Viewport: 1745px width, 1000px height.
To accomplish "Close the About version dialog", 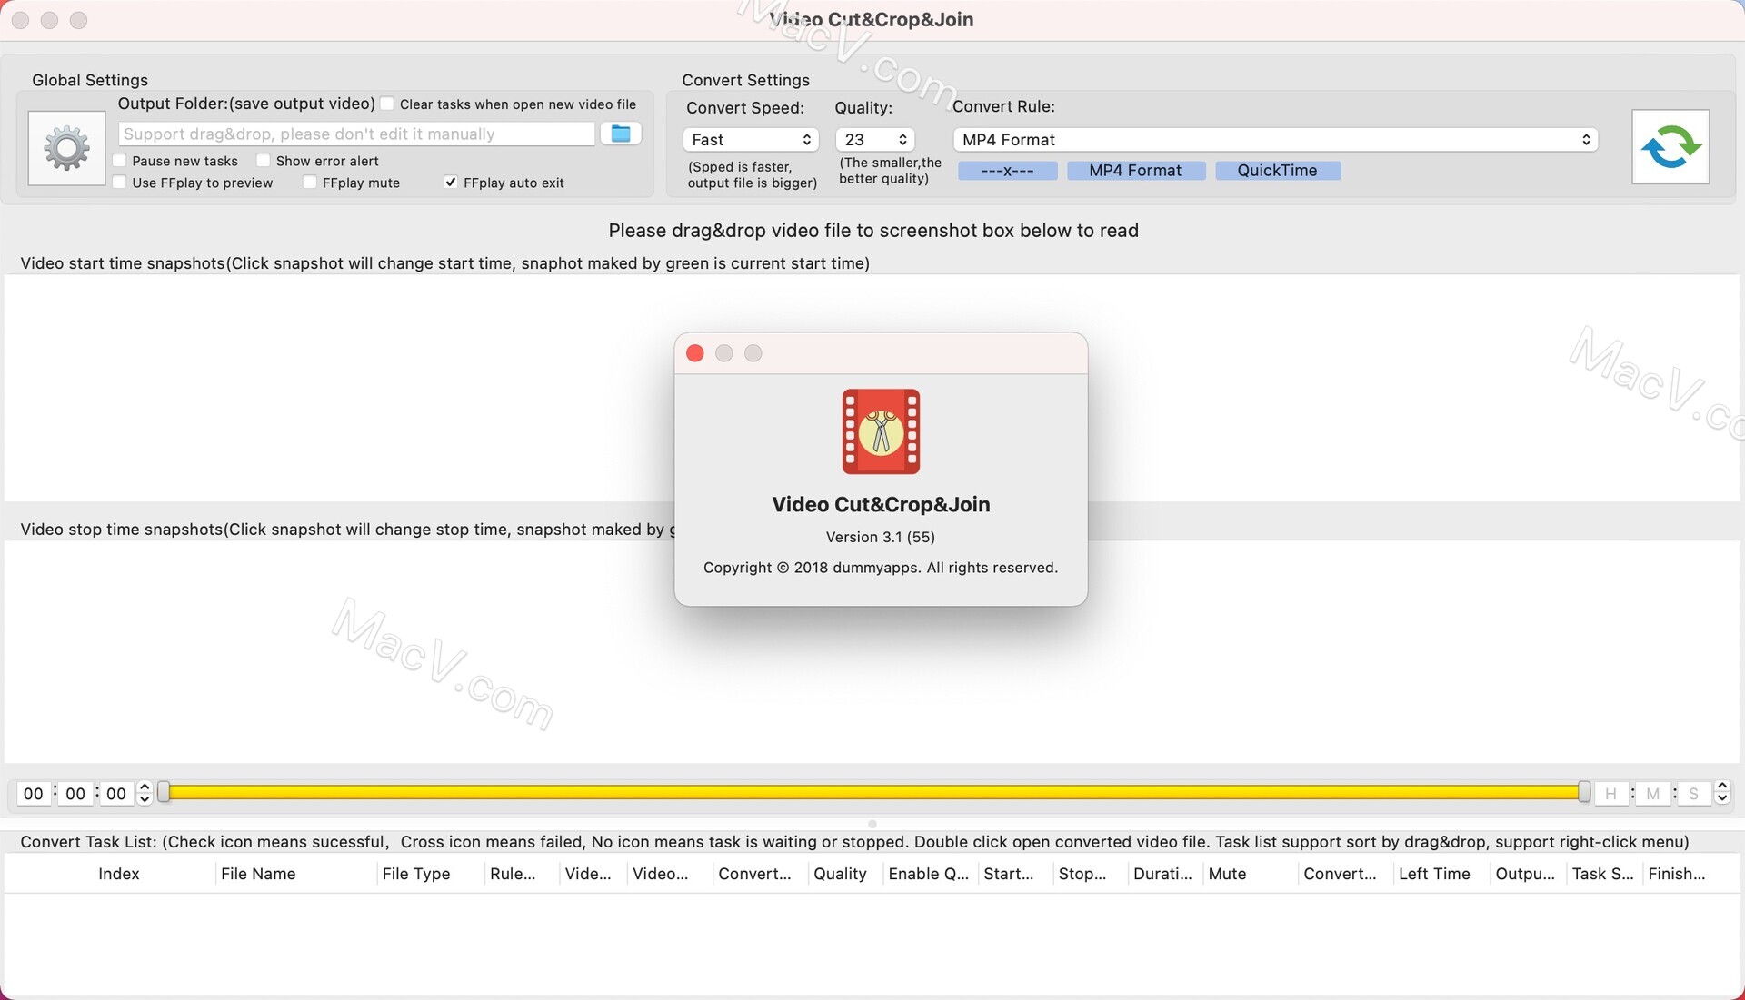I will (694, 353).
